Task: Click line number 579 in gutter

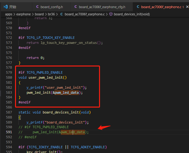Action: pos(9,72)
